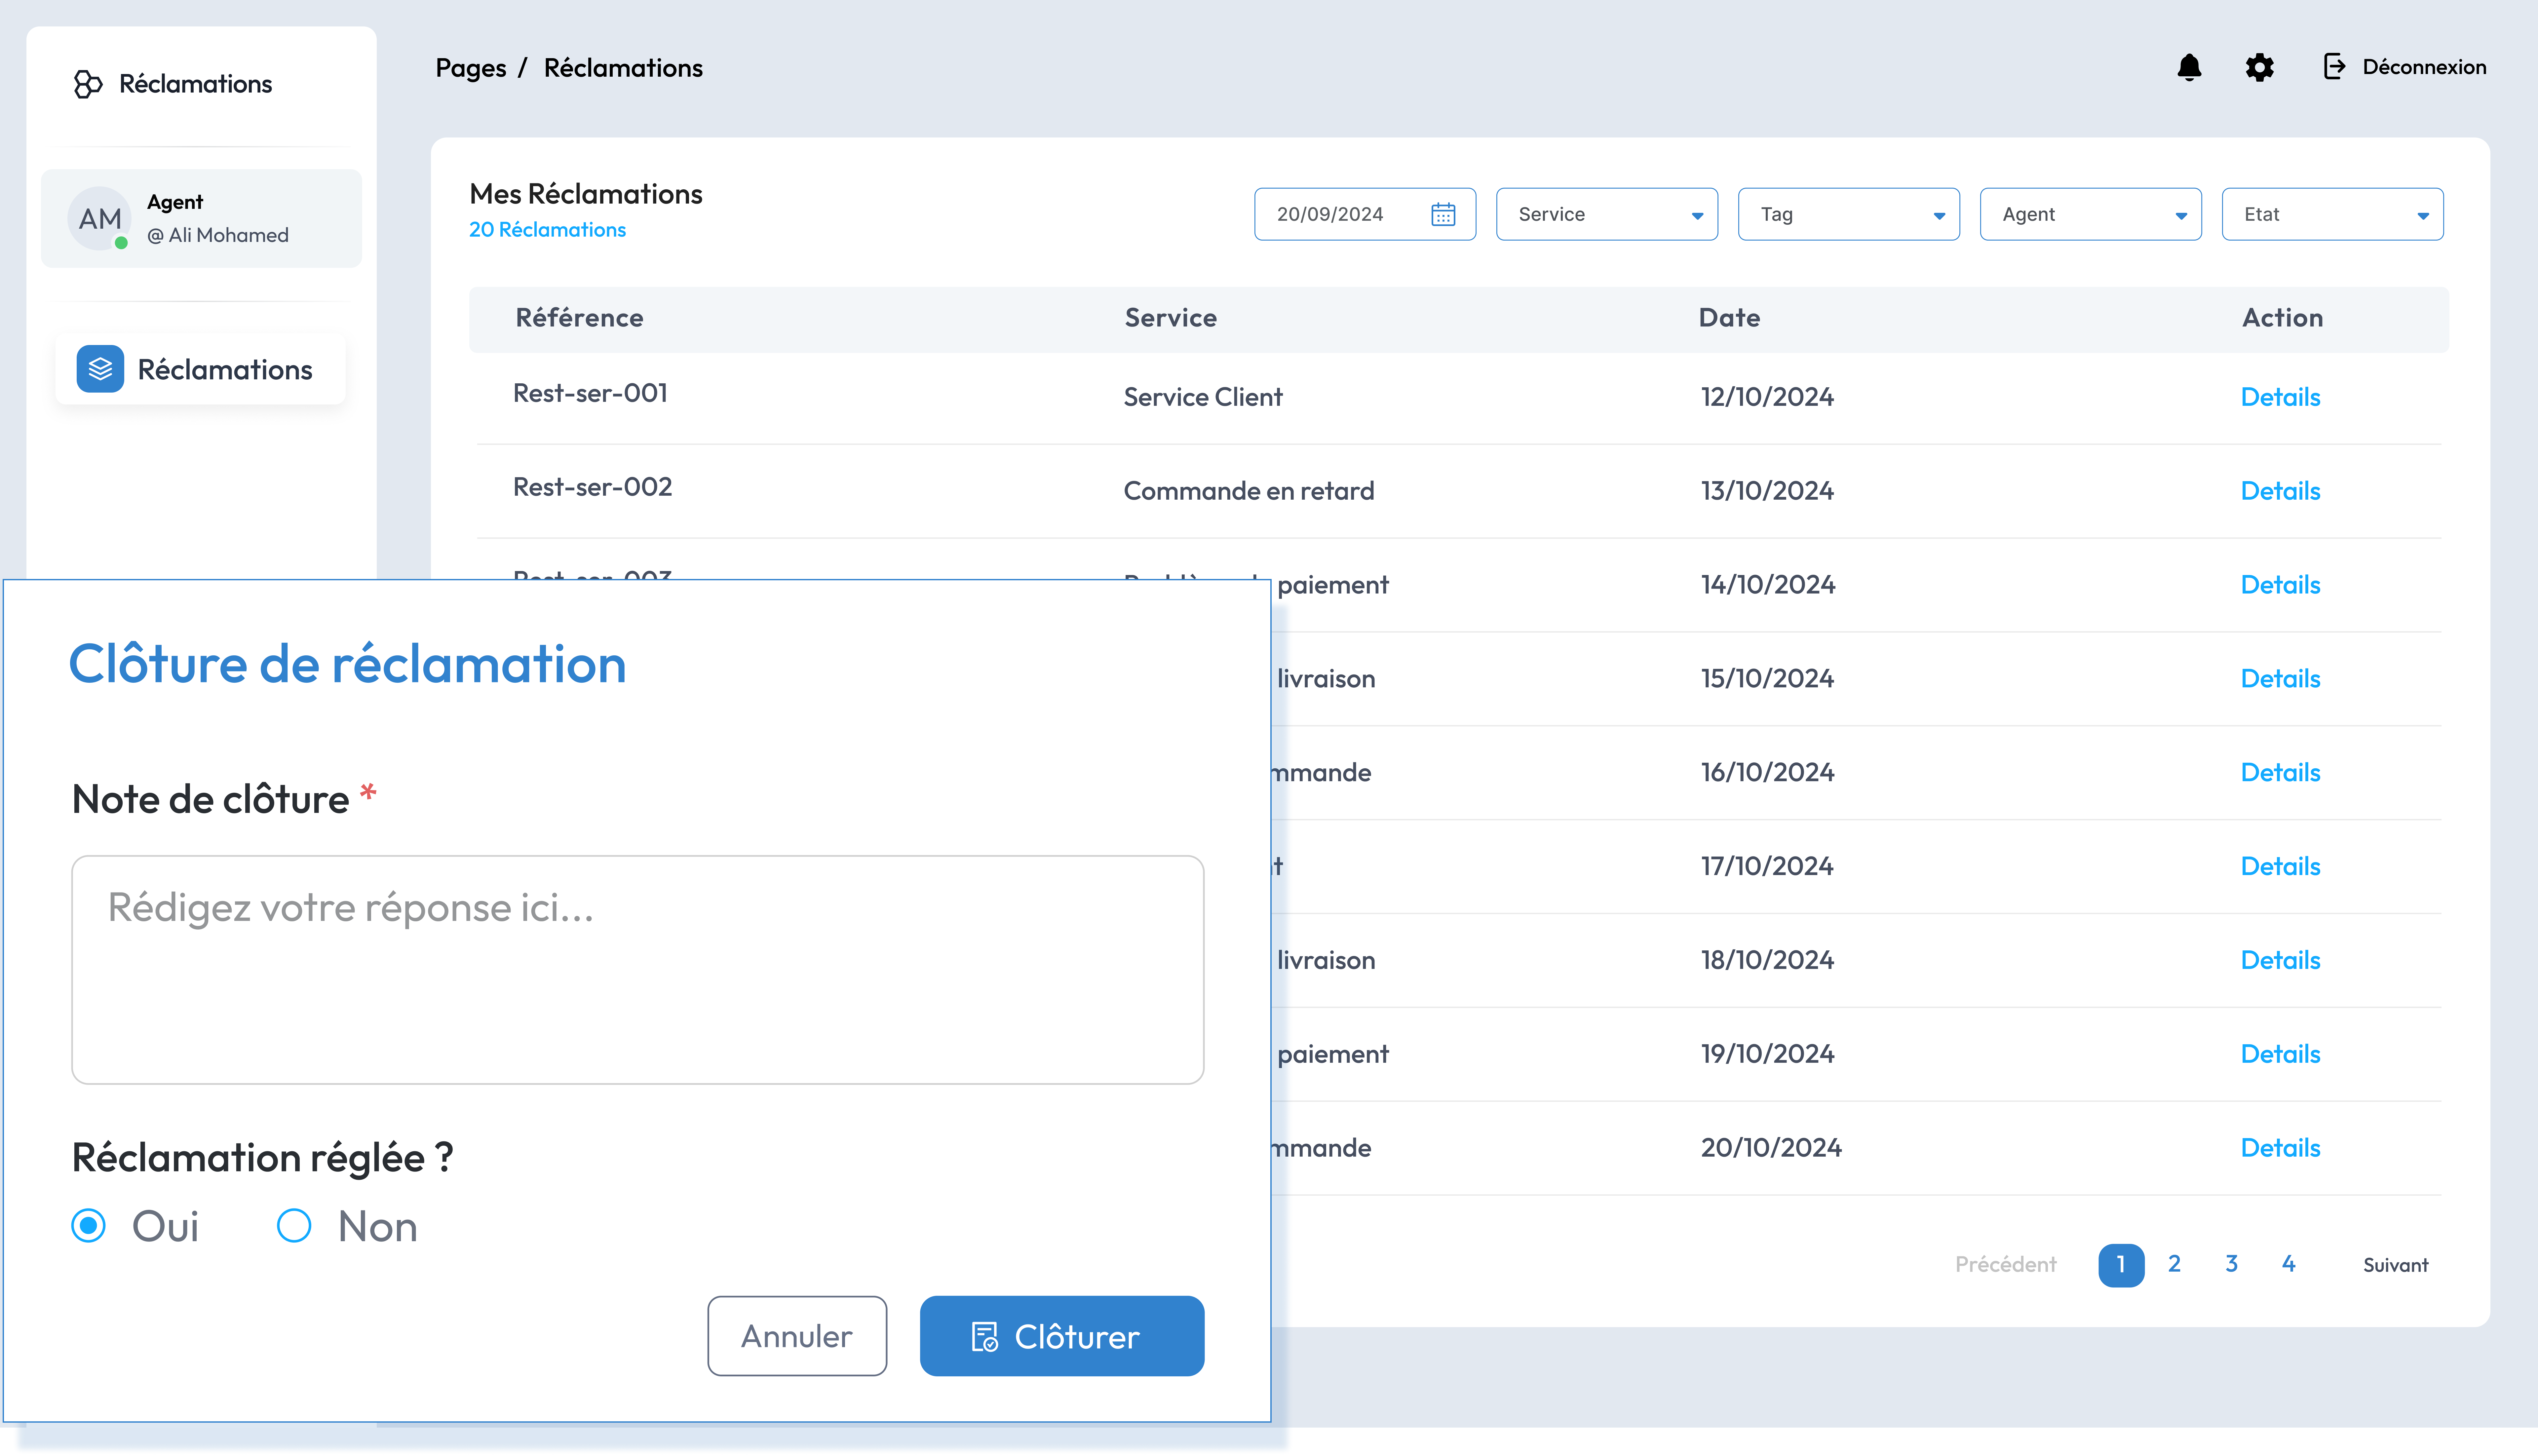Select the Non radio button
Viewport: 2538px width, 1456px height.
pyautogui.click(x=294, y=1225)
